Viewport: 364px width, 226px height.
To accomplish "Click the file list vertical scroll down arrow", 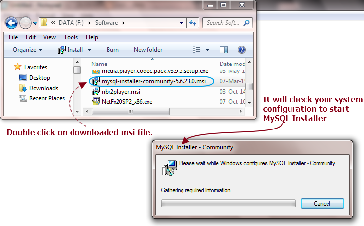I will 249,103.
